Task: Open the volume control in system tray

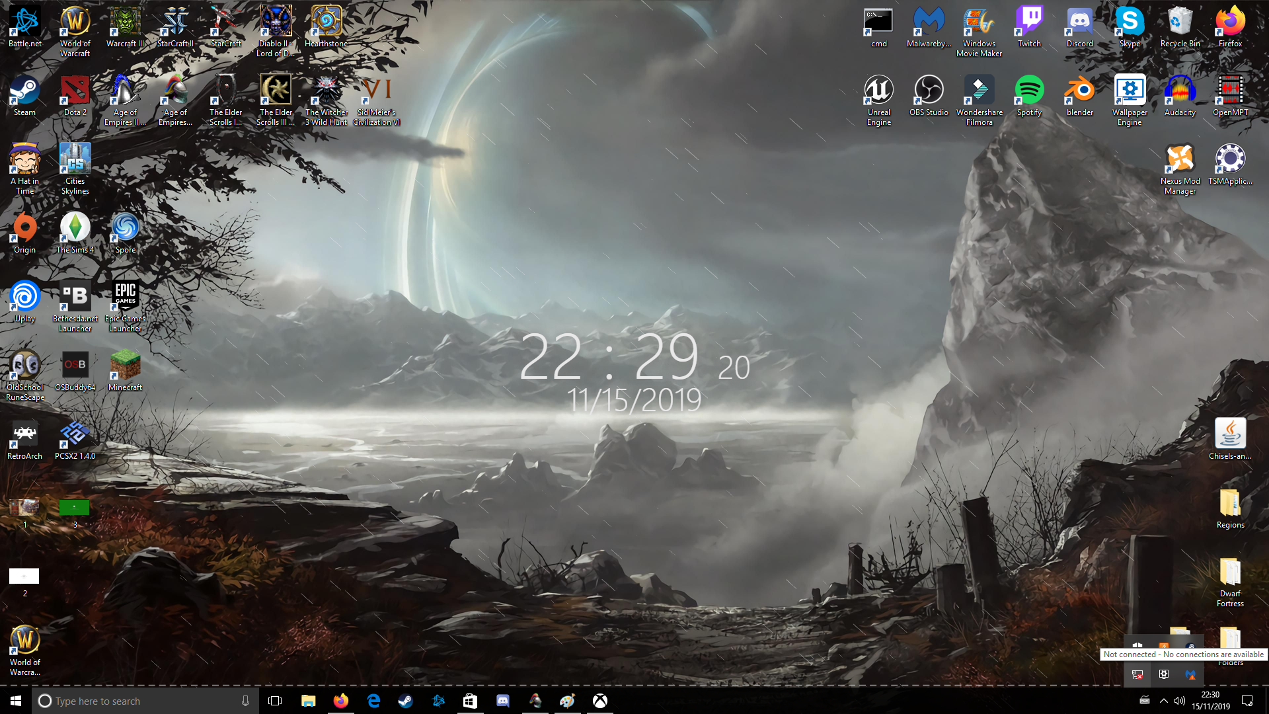Action: tap(1180, 701)
